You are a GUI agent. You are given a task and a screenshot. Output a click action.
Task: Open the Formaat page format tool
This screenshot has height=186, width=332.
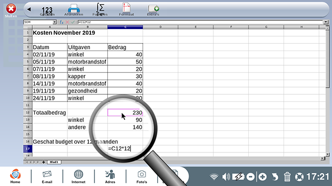[x=126, y=9]
